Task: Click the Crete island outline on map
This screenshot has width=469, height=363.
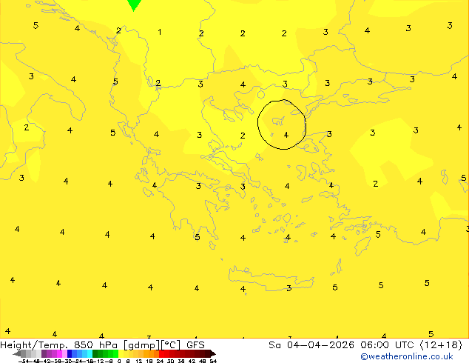Action: click(x=271, y=279)
